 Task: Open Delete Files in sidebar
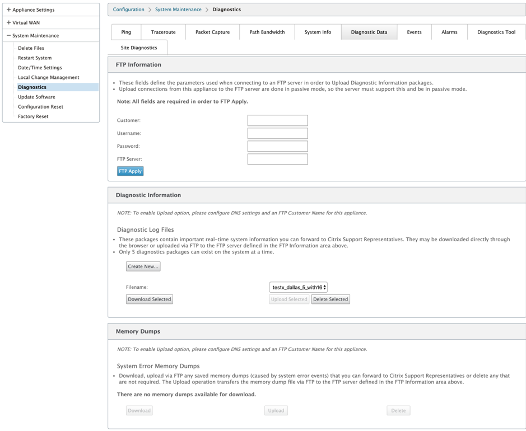coord(31,48)
